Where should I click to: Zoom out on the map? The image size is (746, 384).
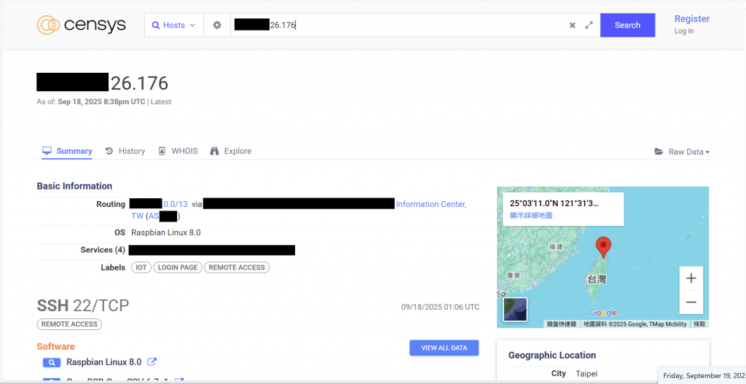tap(691, 302)
